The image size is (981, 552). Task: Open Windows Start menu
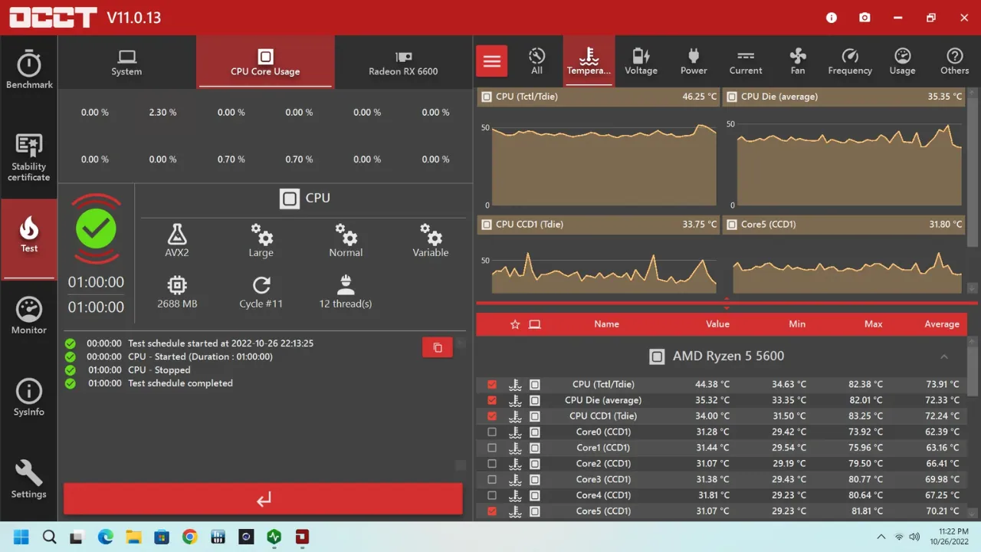[21, 537]
